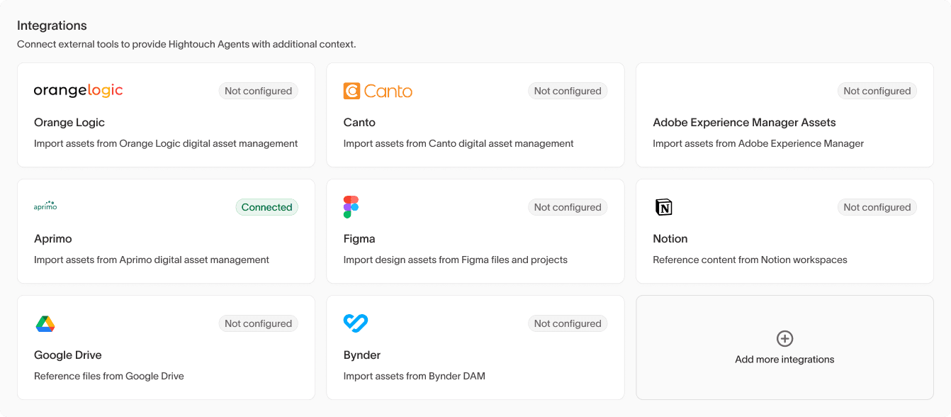
Task: Click Bynder's Not configured badge
Action: click(x=567, y=323)
